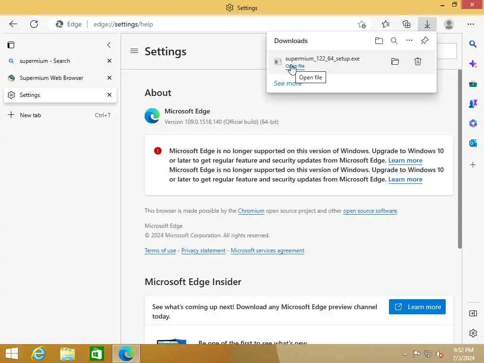Open sidebar Tools briefcase icon
Image resolution: width=484 pixels, height=363 pixels.
tap(473, 84)
